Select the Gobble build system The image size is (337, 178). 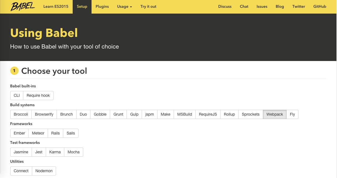click(100, 114)
